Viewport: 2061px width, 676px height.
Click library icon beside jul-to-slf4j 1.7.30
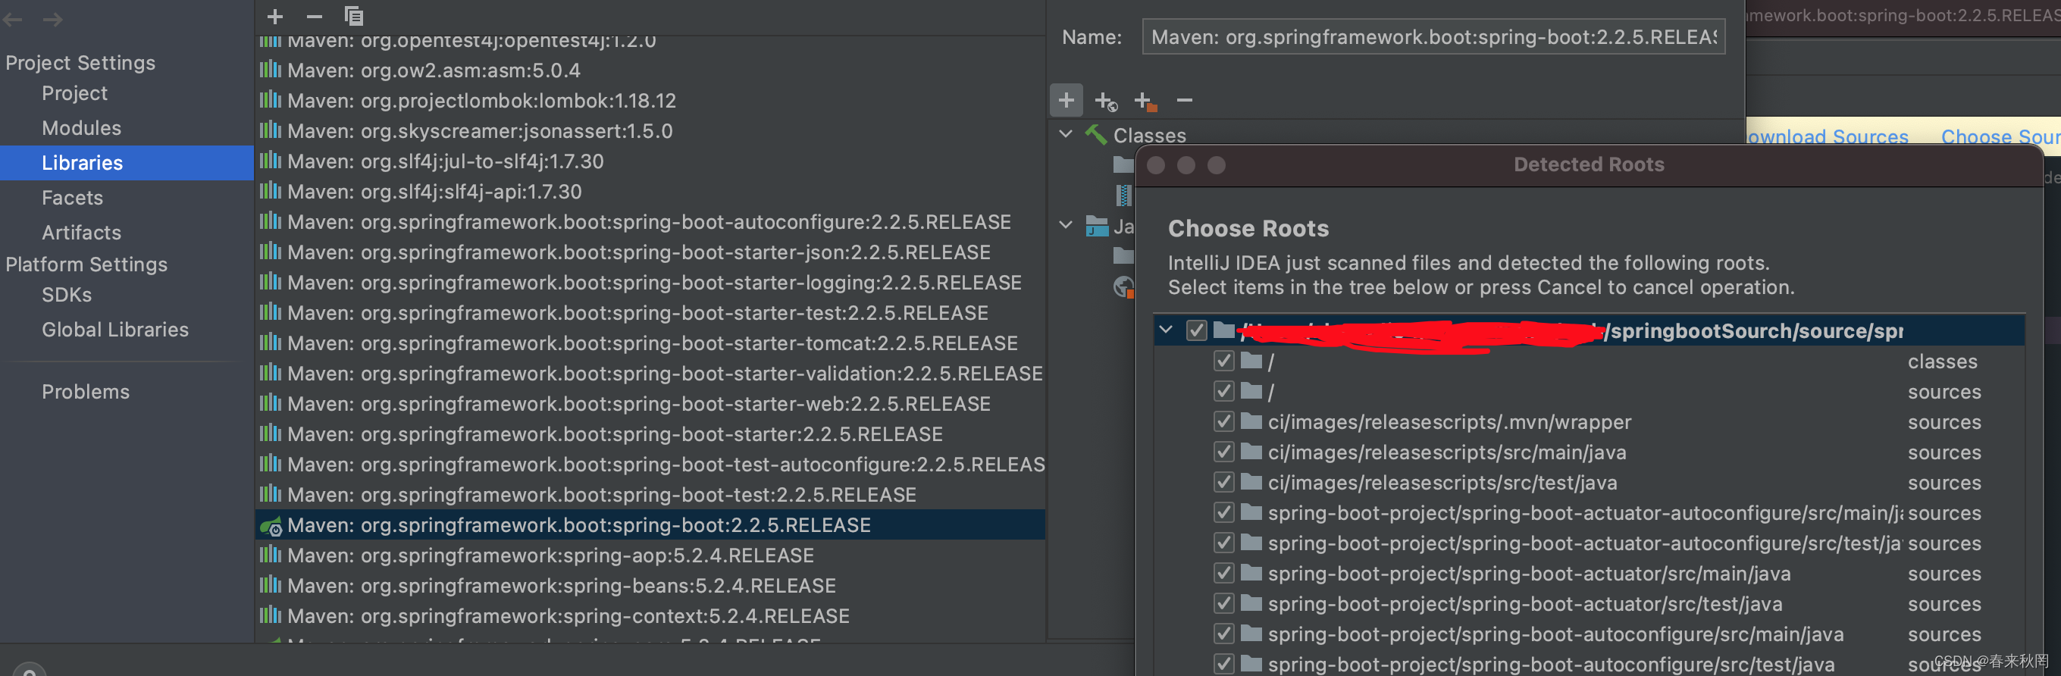(271, 161)
